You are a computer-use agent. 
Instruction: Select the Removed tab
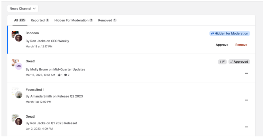pyautogui.click(x=107, y=20)
